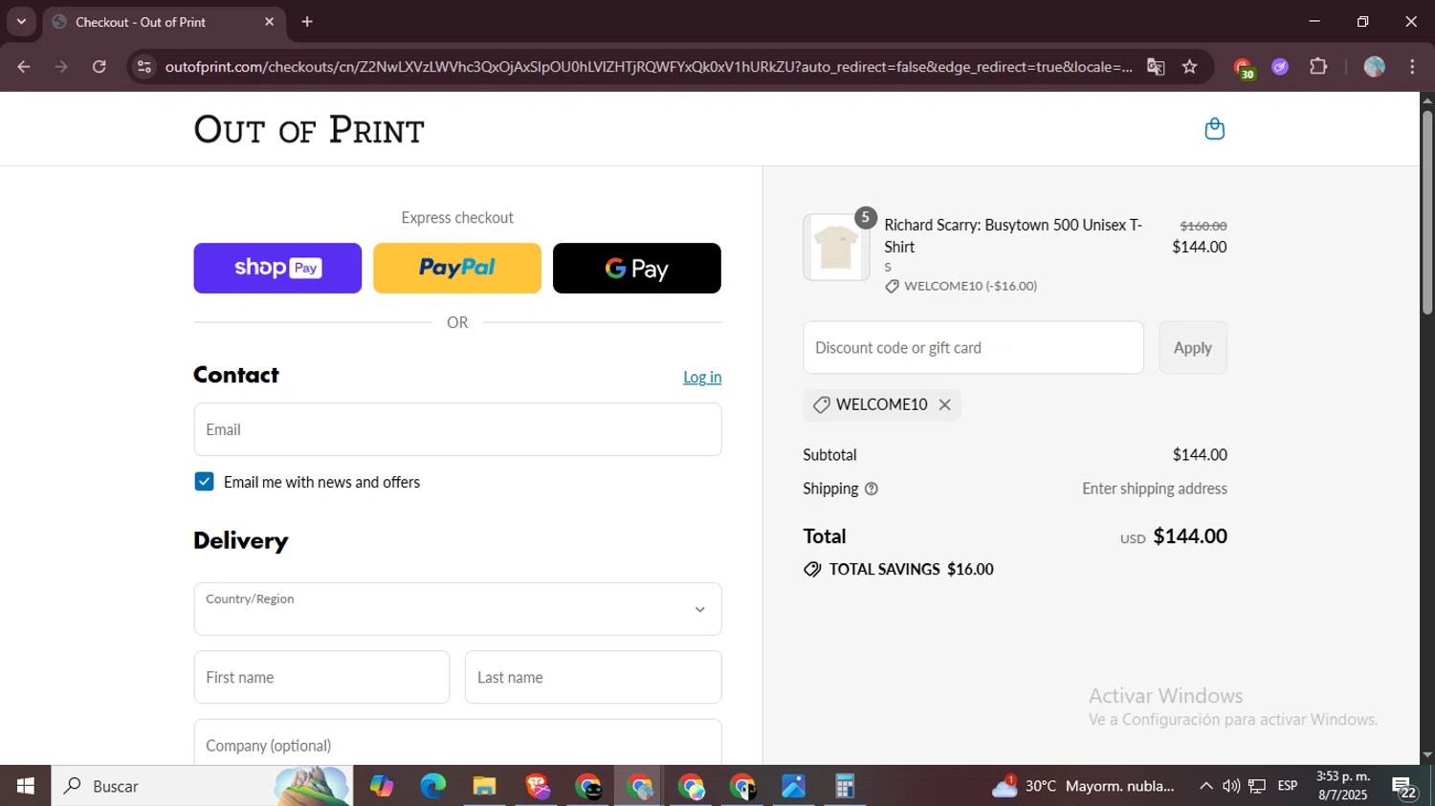The height and width of the screenshot is (806, 1435).
Task: Open the weather widget showing 30°C
Action: point(1084,786)
